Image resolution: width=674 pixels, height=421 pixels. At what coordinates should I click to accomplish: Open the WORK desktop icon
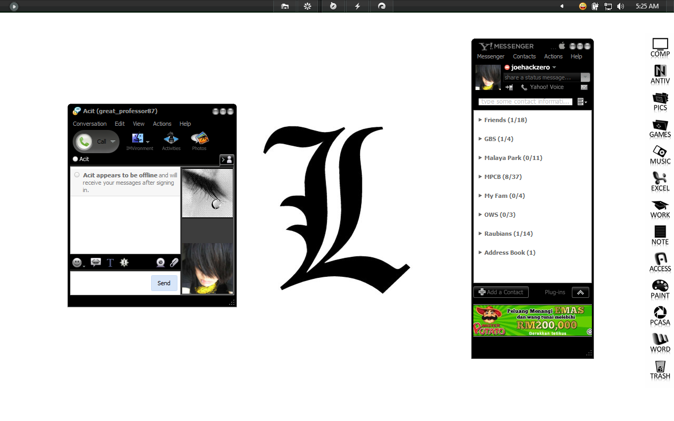[x=660, y=208]
